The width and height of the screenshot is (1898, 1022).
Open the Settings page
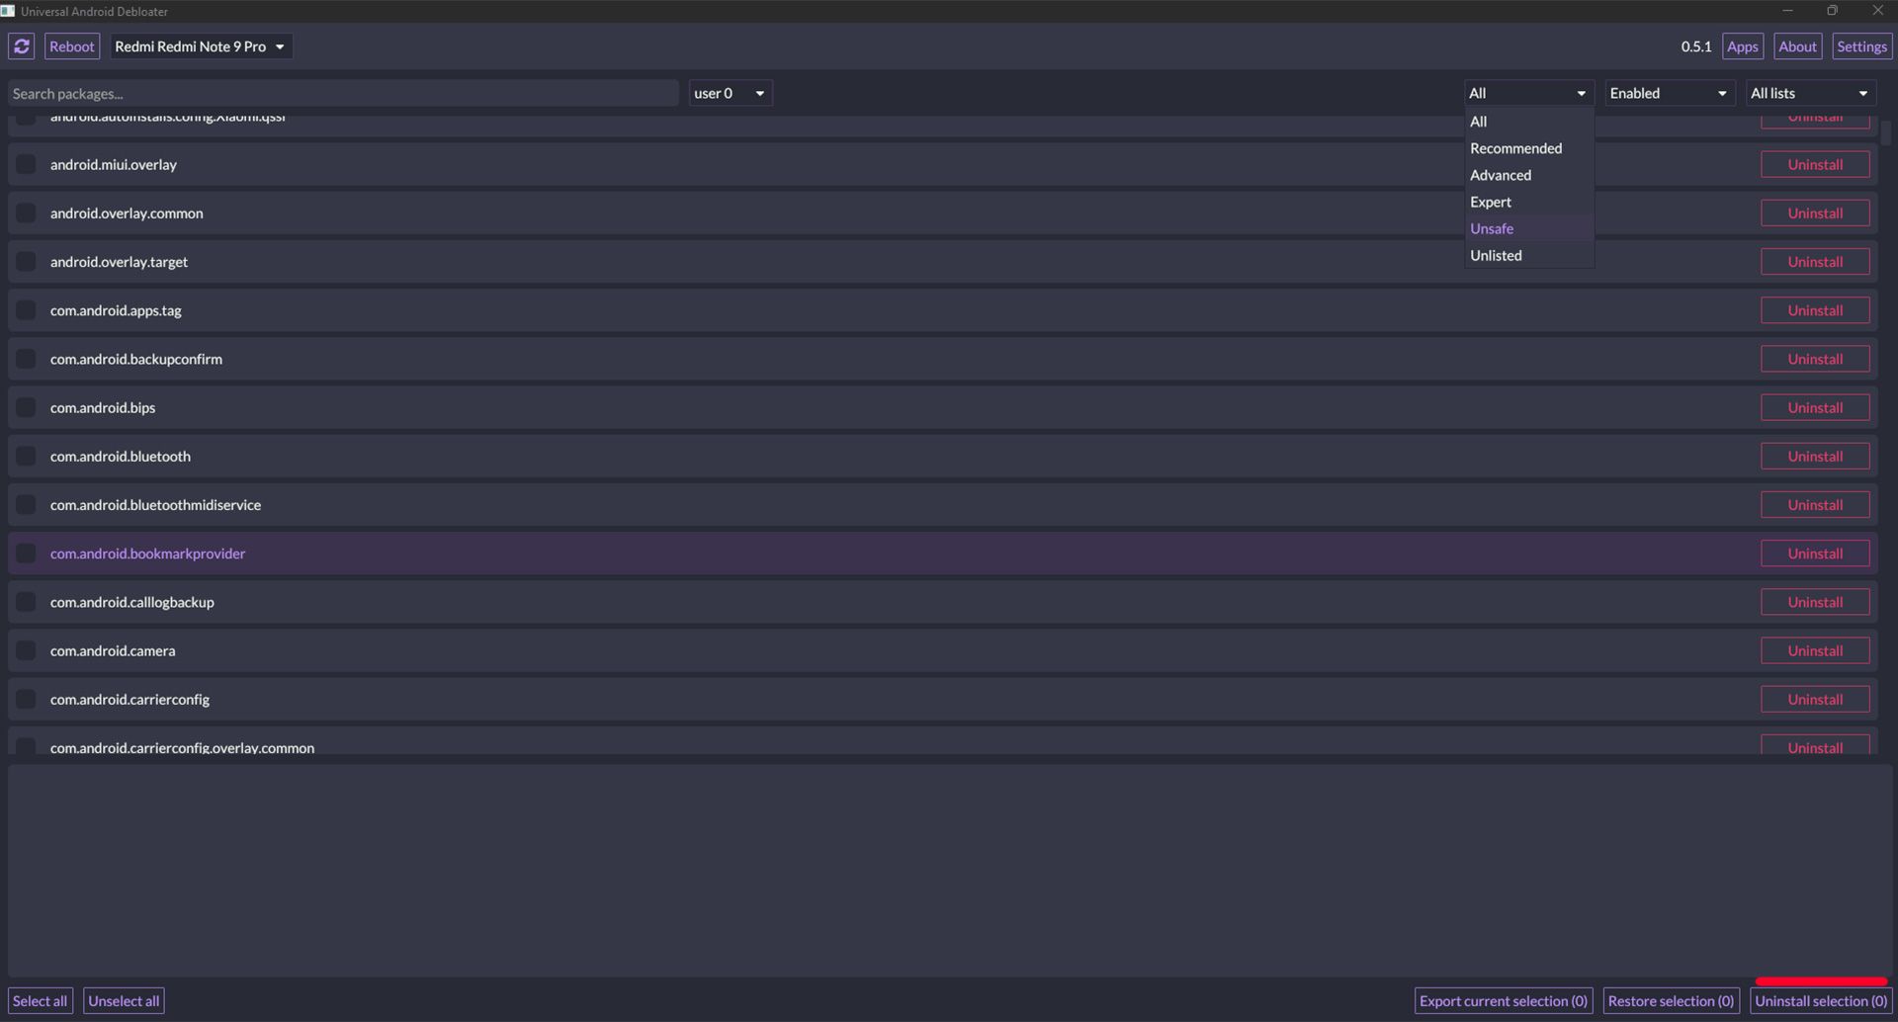1861,46
